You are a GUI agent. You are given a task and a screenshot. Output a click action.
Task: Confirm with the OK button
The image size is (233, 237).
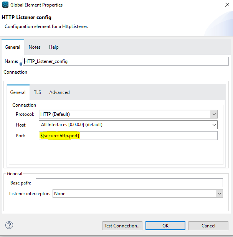[165, 225]
